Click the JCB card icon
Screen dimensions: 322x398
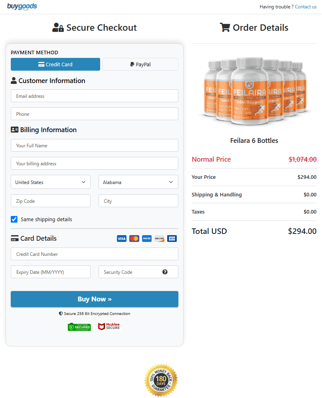(x=172, y=238)
